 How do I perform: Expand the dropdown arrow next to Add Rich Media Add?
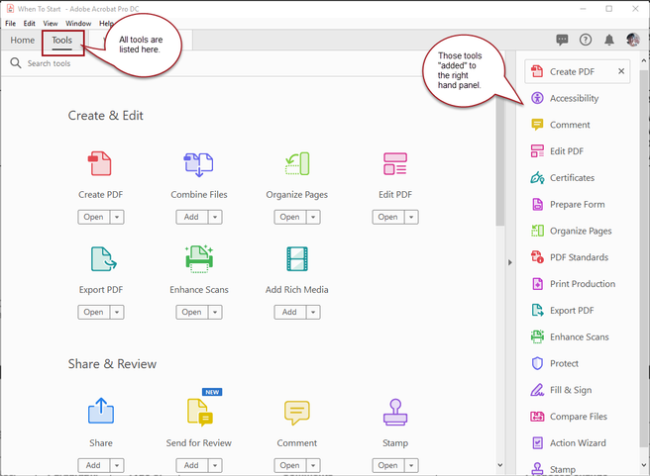[313, 312]
